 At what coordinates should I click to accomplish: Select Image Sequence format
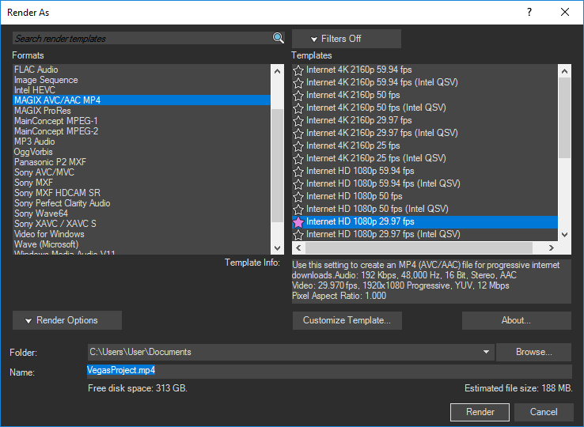[x=142, y=80]
